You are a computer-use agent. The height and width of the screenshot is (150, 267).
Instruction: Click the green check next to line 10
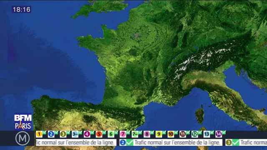point(176,132)
